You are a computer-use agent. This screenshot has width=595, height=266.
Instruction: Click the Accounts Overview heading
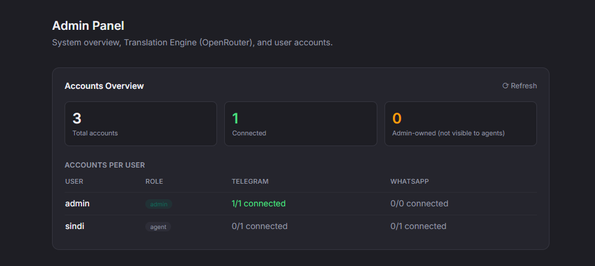point(105,86)
